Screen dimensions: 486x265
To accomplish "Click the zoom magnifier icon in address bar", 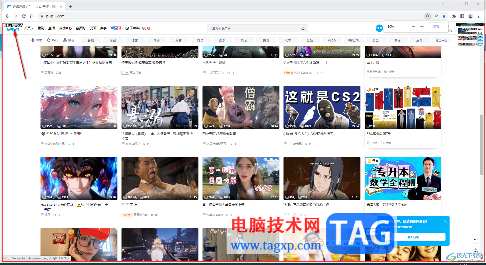I will 428,16.
